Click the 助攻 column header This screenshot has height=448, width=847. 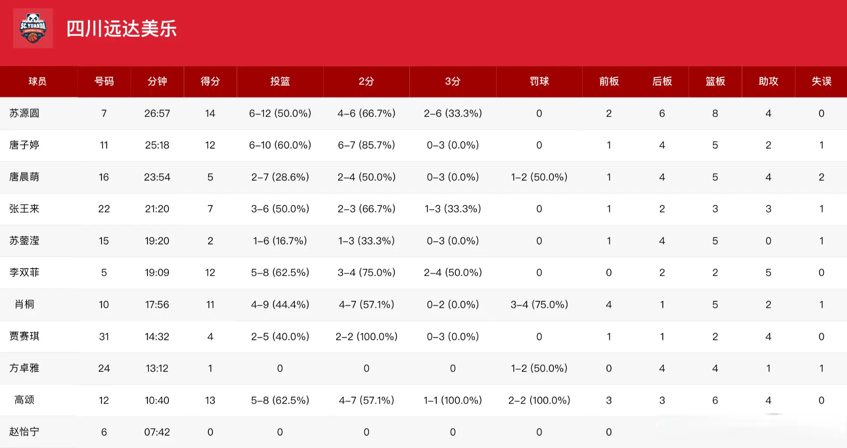tap(768, 81)
